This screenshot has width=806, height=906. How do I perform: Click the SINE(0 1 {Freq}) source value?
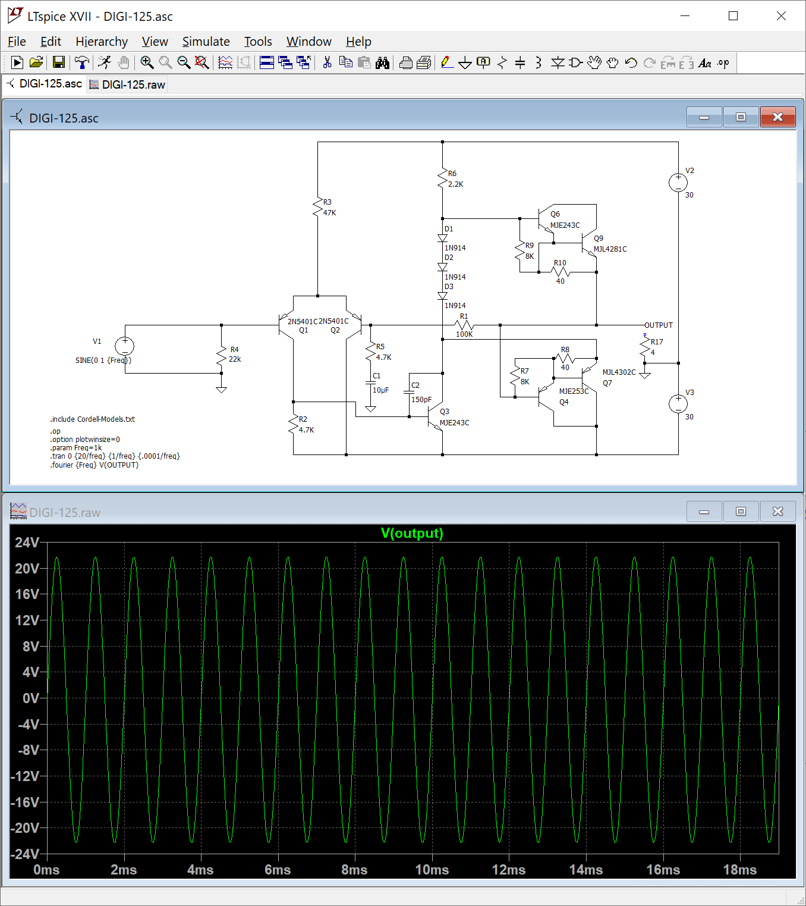click(x=103, y=360)
